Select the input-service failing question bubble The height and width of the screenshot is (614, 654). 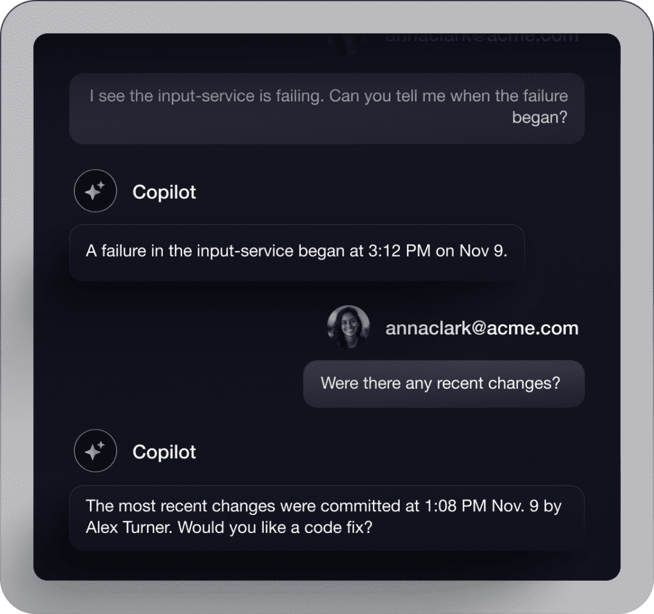[x=326, y=109]
